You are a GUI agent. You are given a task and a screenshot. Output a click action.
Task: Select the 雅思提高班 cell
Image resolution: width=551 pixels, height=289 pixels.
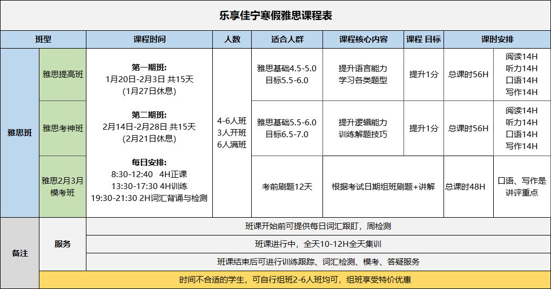[x=63, y=75]
